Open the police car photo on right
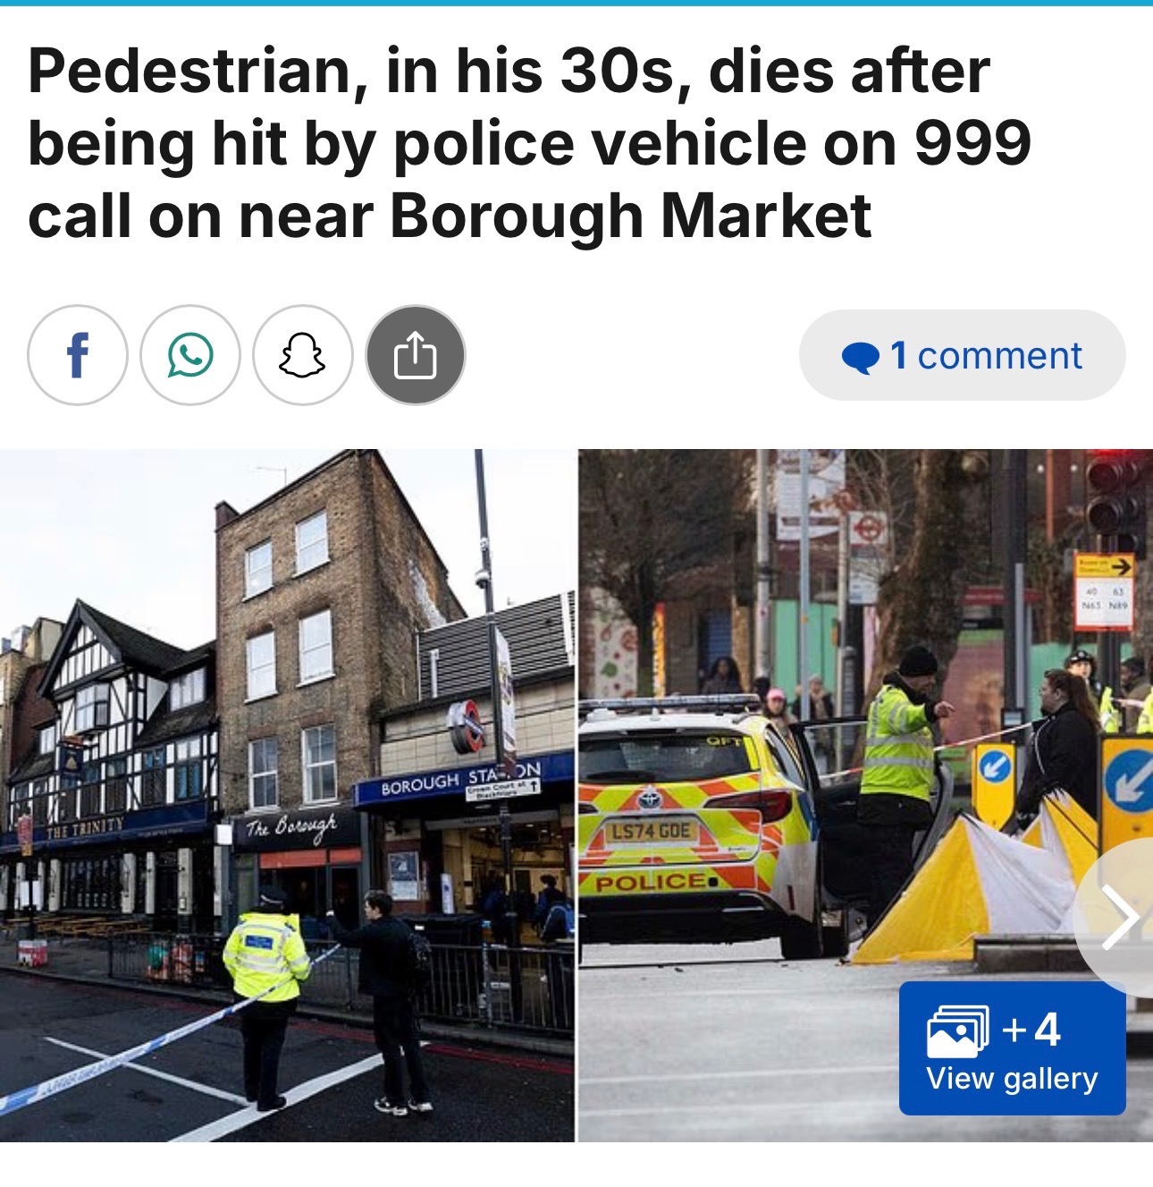 pos(865,795)
